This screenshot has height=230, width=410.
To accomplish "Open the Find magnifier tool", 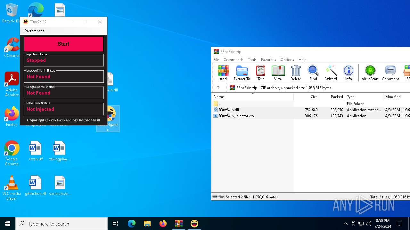I will [313, 73].
